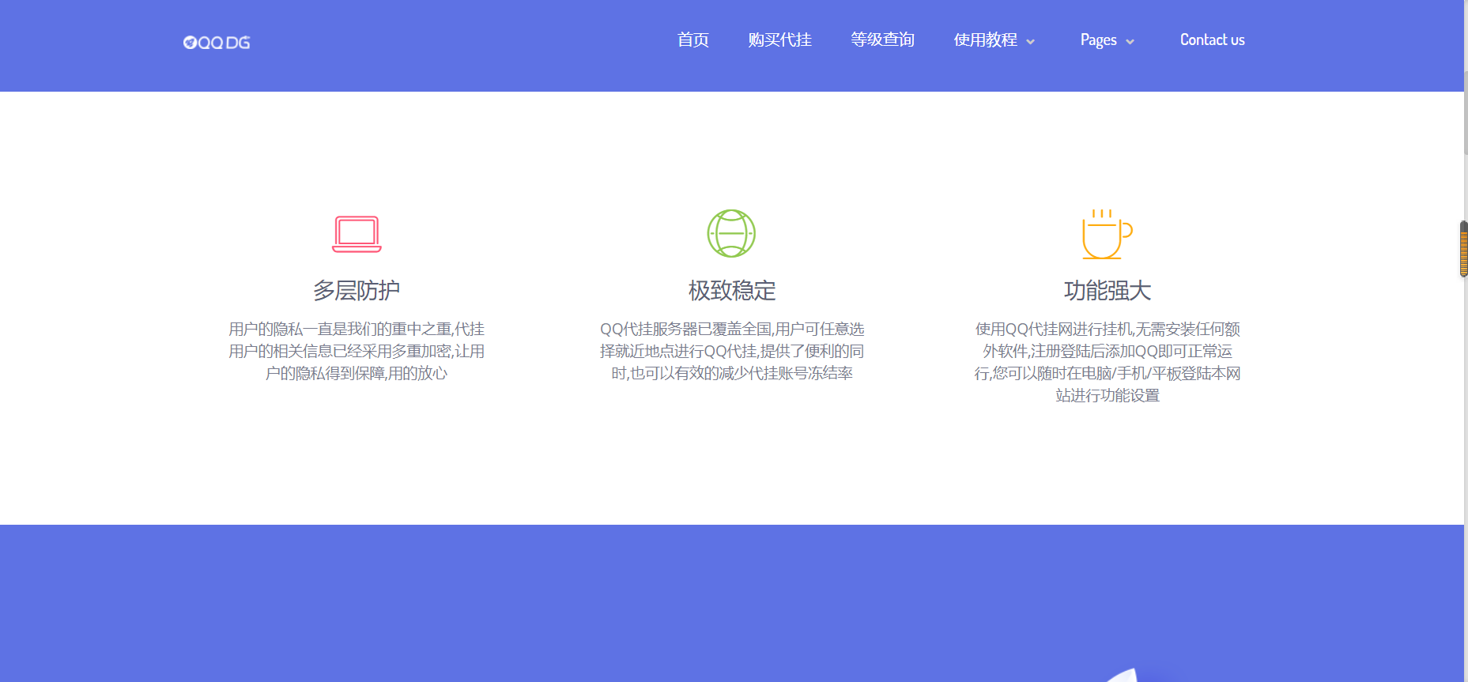
Task: Click the 功能强大 title
Action: click(1107, 291)
